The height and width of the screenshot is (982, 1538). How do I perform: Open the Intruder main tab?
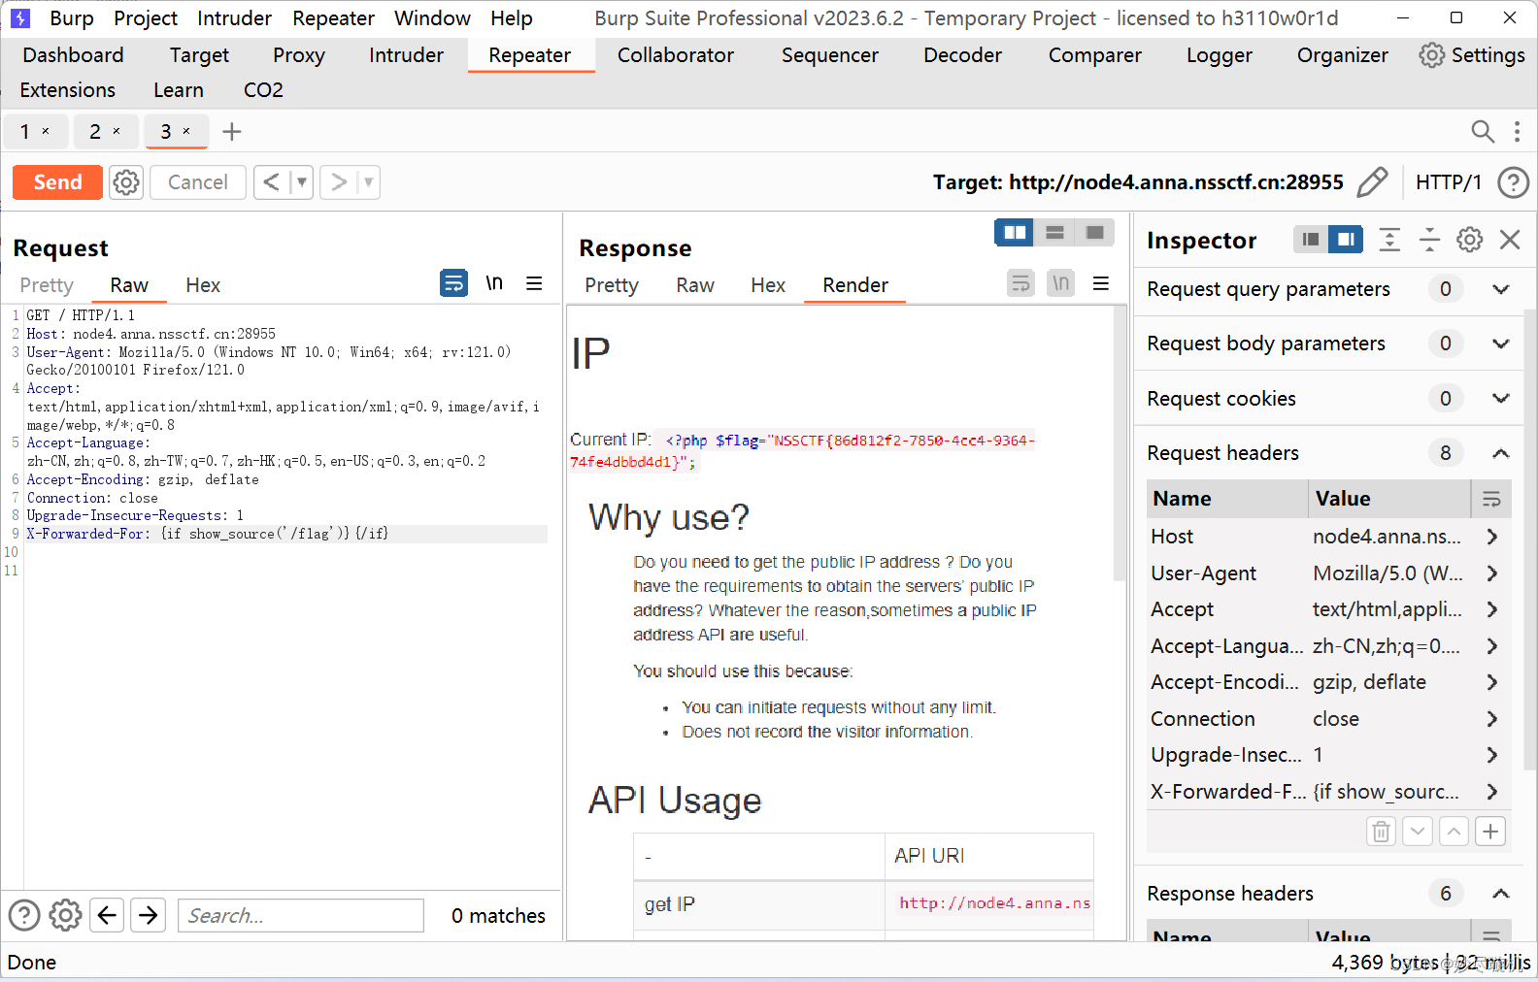pyautogui.click(x=406, y=55)
